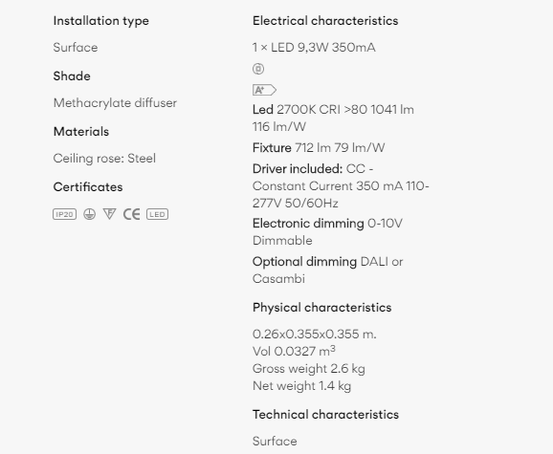This screenshot has width=553, height=454.
Task: Click the Methacrylate diffuser text
Action: click(x=115, y=103)
